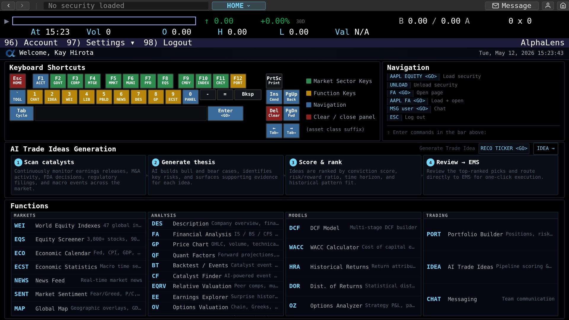Click the PgUp Back key
The image size is (569, 320).
click(x=291, y=97)
